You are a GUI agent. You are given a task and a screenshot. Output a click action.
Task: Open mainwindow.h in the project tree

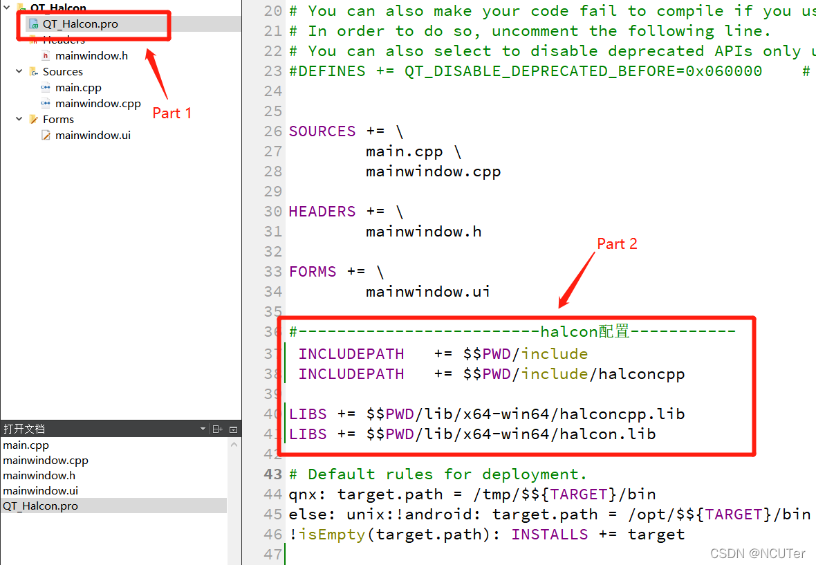pyautogui.click(x=91, y=55)
